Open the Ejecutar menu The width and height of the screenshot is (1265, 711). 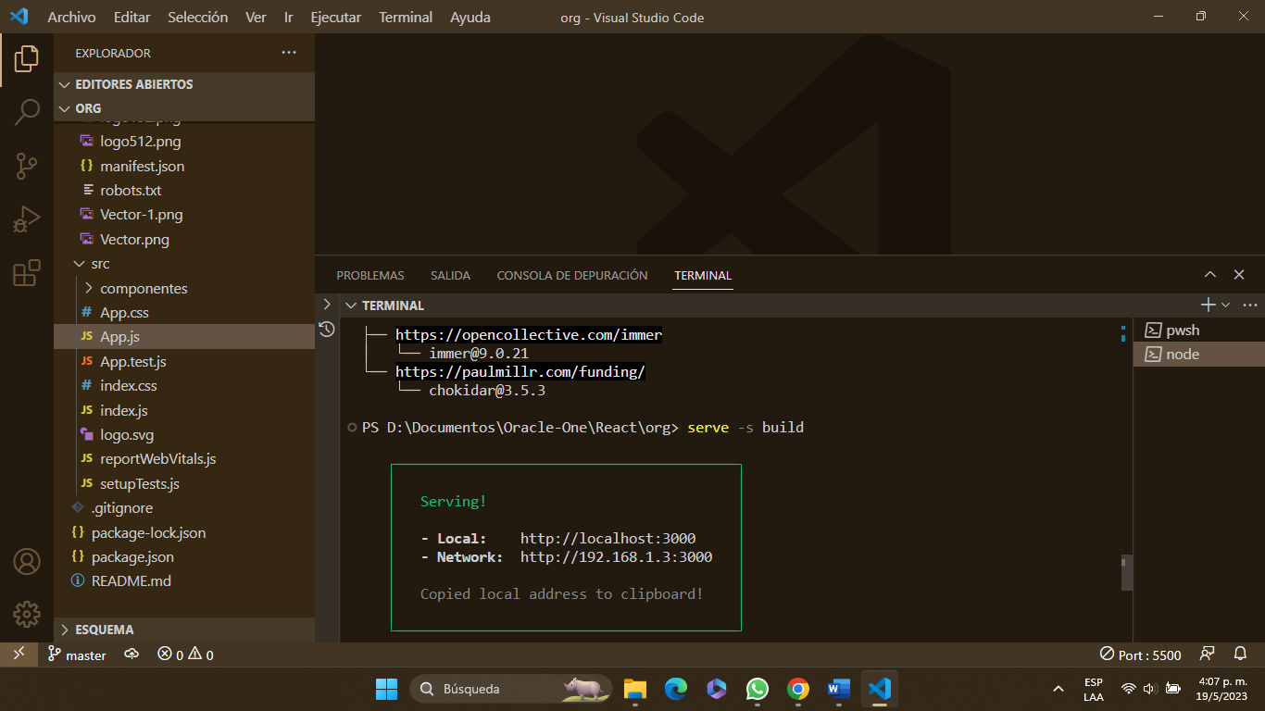click(336, 17)
